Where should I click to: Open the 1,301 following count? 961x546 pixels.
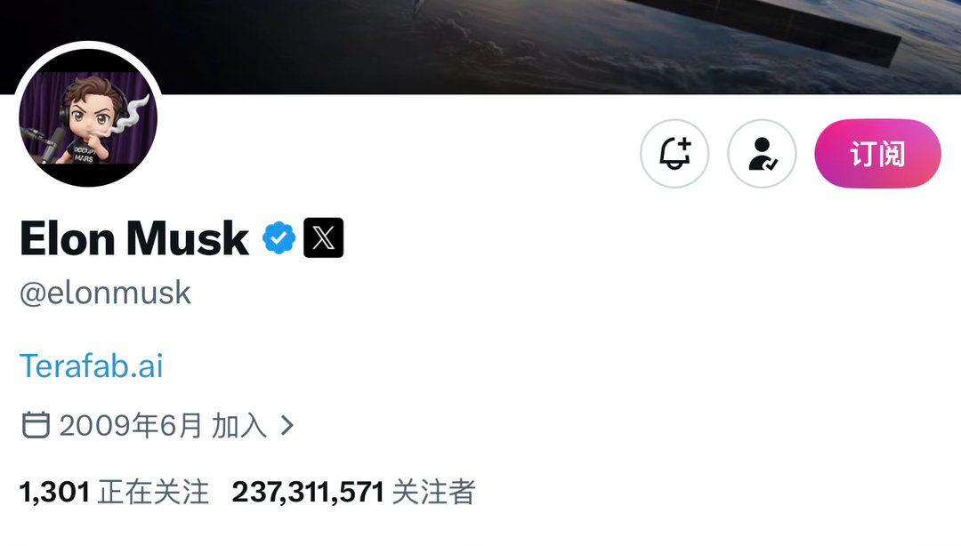click(x=54, y=492)
